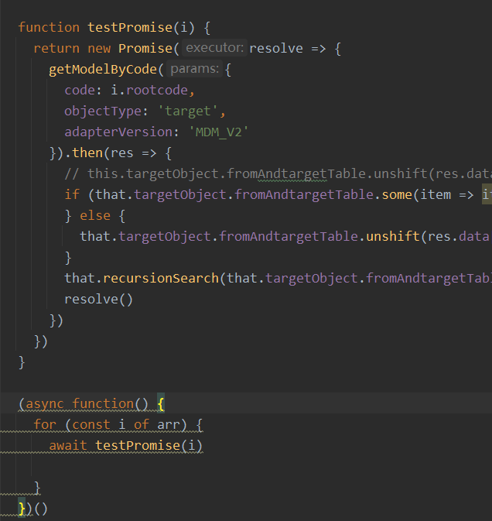Click the Promise constructor name
Image resolution: width=492 pixels, height=521 pixels.
[145, 49]
